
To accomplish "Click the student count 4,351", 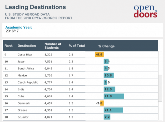I will point(48,110).
